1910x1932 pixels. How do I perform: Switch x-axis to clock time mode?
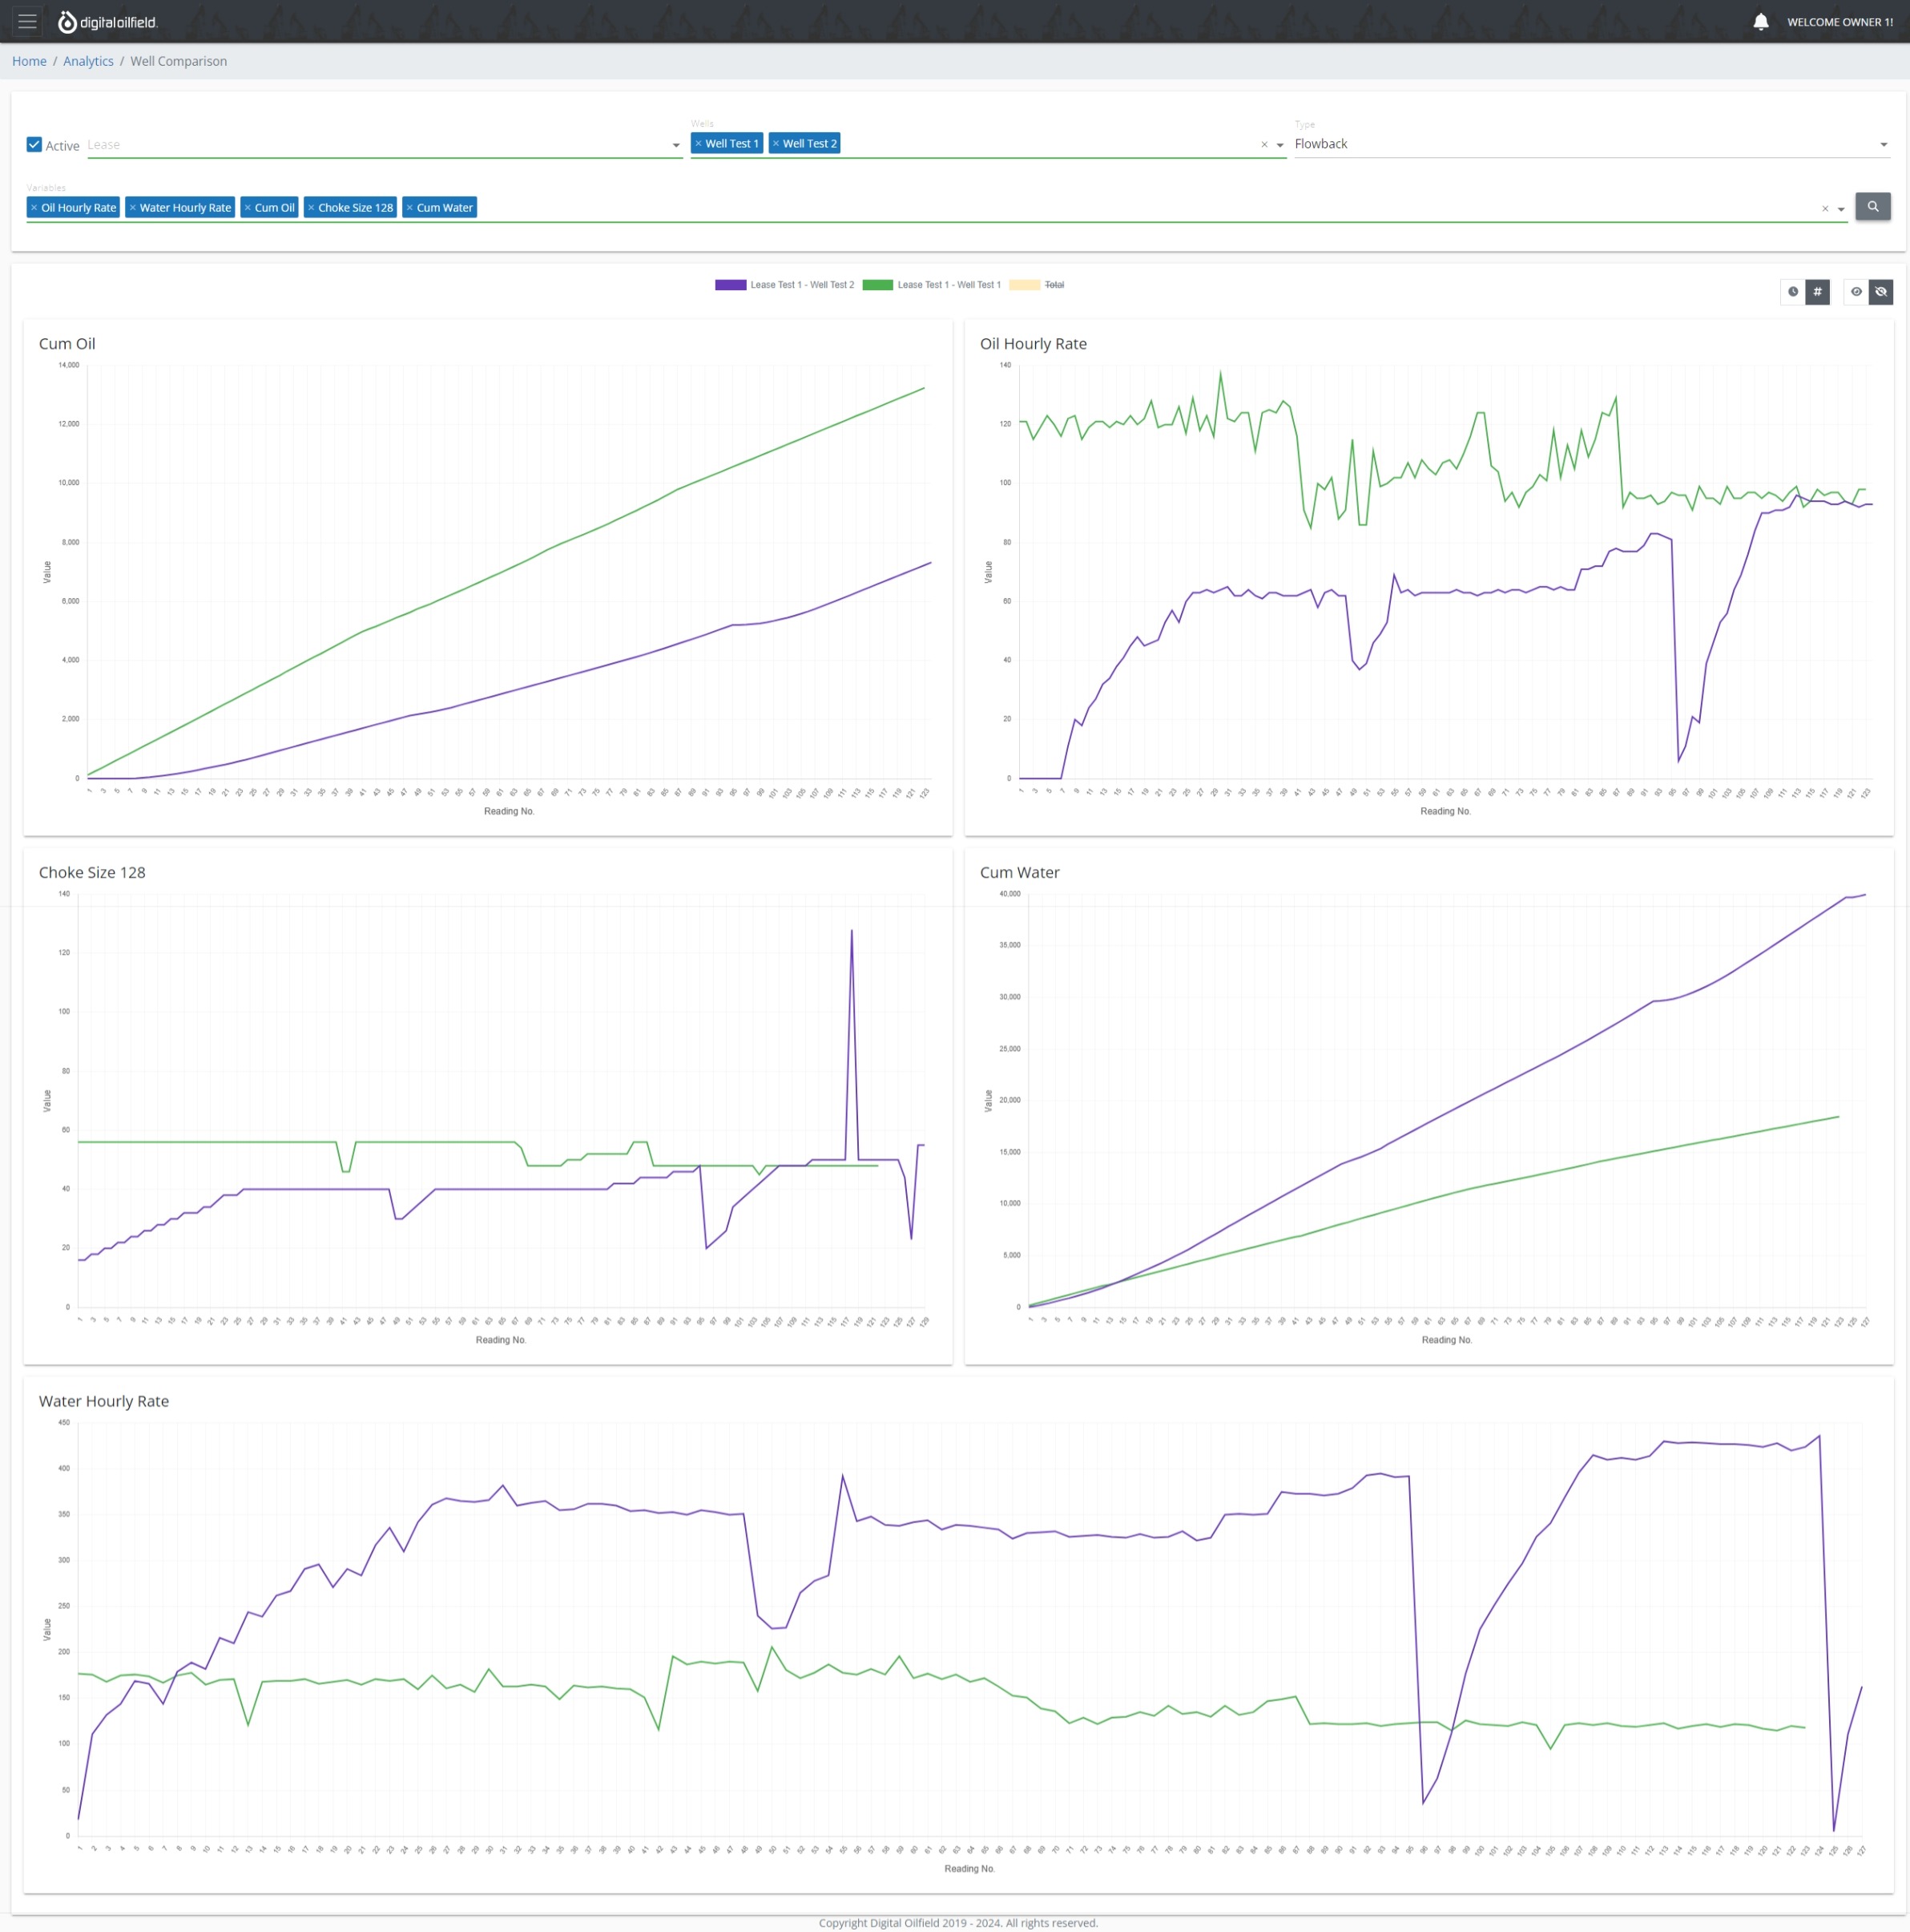click(1793, 292)
